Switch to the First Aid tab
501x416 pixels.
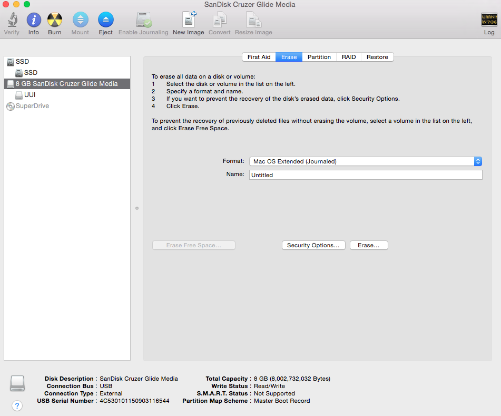259,57
